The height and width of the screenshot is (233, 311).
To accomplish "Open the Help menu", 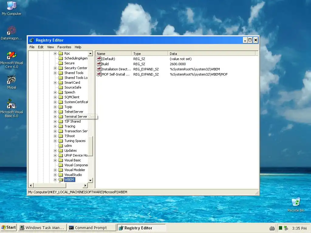I will pos(78,47).
